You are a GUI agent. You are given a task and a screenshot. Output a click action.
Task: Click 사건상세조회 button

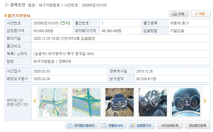(170, 125)
